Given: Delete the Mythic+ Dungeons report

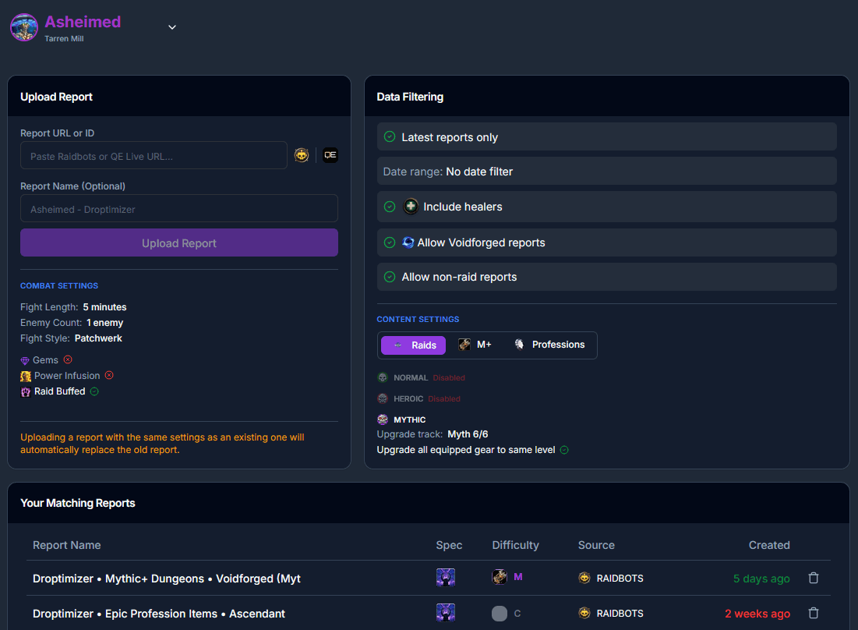Looking at the screenshot, I should point(814,578).
